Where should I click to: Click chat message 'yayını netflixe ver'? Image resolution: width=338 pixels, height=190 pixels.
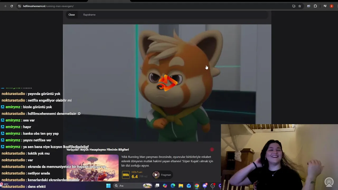click(x=37, y=140)
